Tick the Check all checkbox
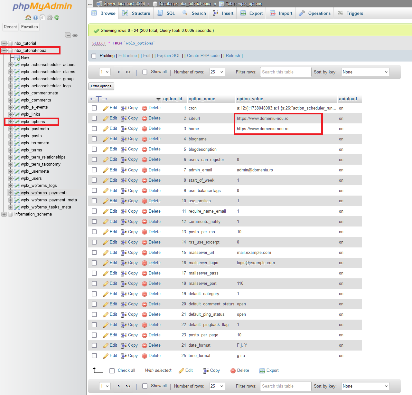412x395 pixels. pyautogui.click(x=112, y=371)
